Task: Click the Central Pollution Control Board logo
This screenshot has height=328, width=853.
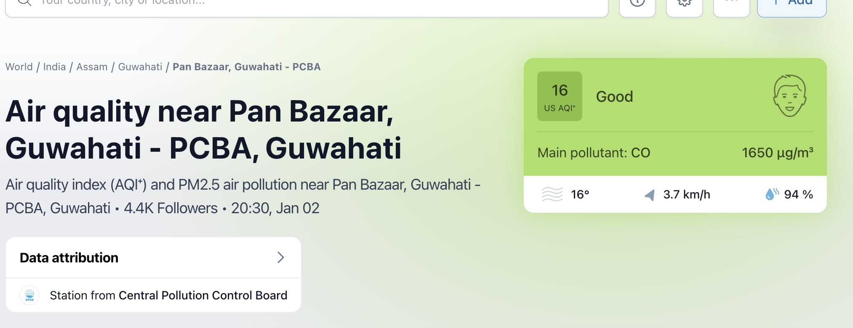Action: (29, 295)
